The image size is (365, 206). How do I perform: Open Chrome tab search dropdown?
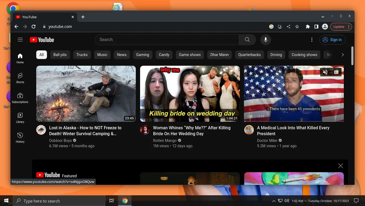(323, 17)
